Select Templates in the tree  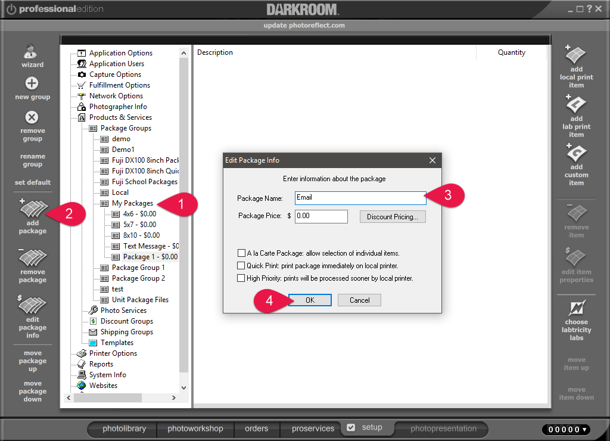click(x=117, y=343)
